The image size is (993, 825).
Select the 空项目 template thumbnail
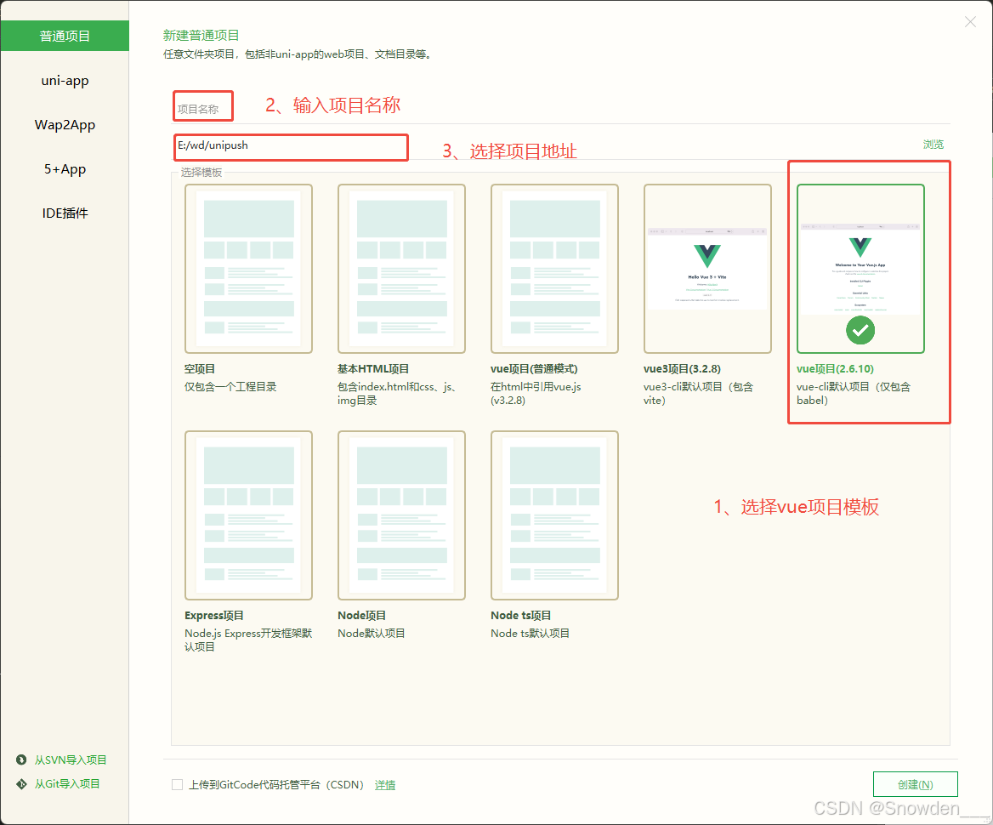click(x=248, y=269)
